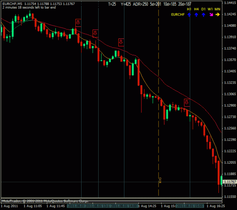Click the 1.13405 price scale label

click(230, 71)
